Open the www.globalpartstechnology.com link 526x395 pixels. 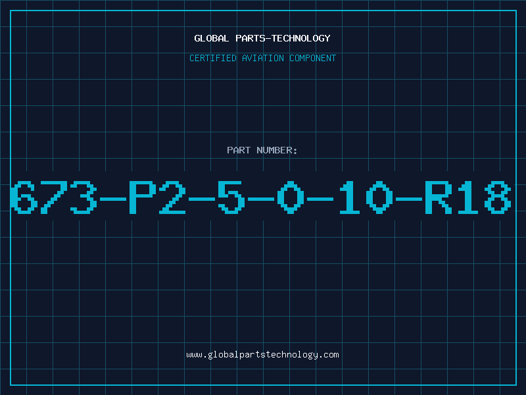pyautogui.click(x=262, y=355)
